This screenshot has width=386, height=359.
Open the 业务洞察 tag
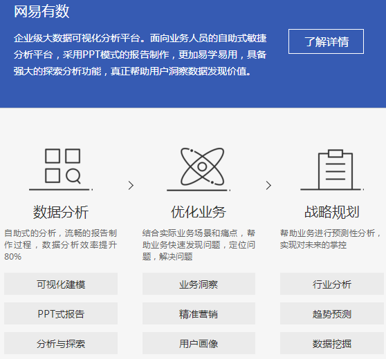pos(199,284)
